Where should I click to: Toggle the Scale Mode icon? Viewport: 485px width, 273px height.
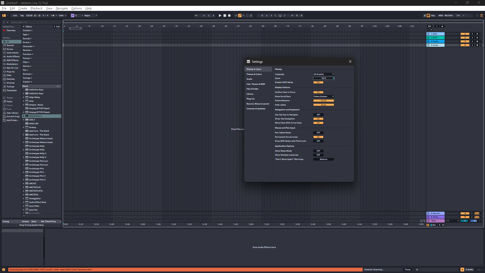[73, 15]
